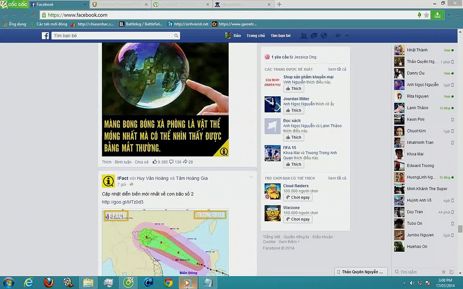The image size is (463, 289).
Task: Click Bảo profile picture in top bar
Action: click(x=228, y=36)
